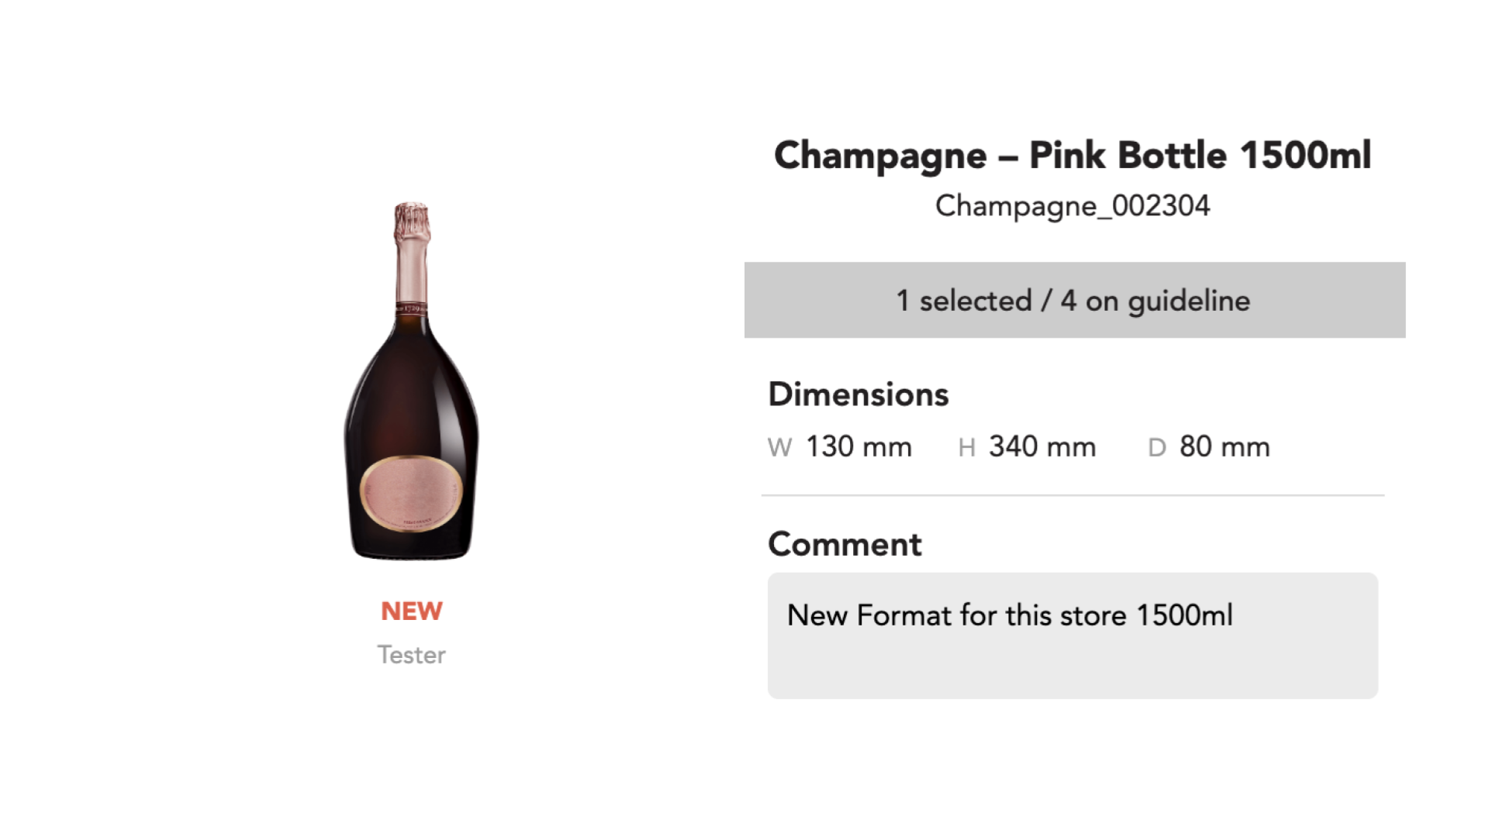Image resolution: width=1489 pixels, height=837 pixels.
Task: Click the height value 340 mm
Action: (1042, 447)
